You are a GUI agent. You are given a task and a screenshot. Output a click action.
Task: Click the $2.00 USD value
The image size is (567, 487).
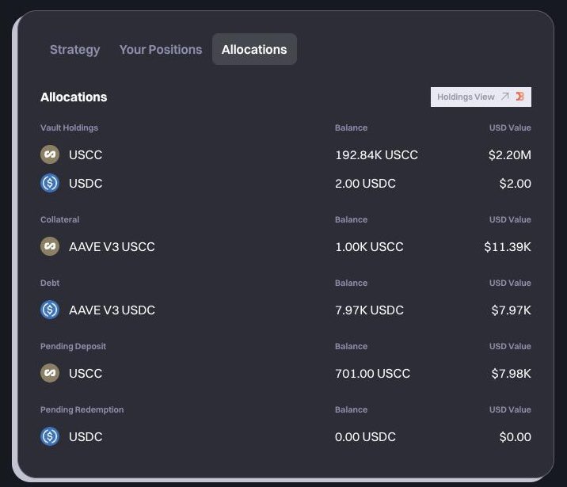515,183
